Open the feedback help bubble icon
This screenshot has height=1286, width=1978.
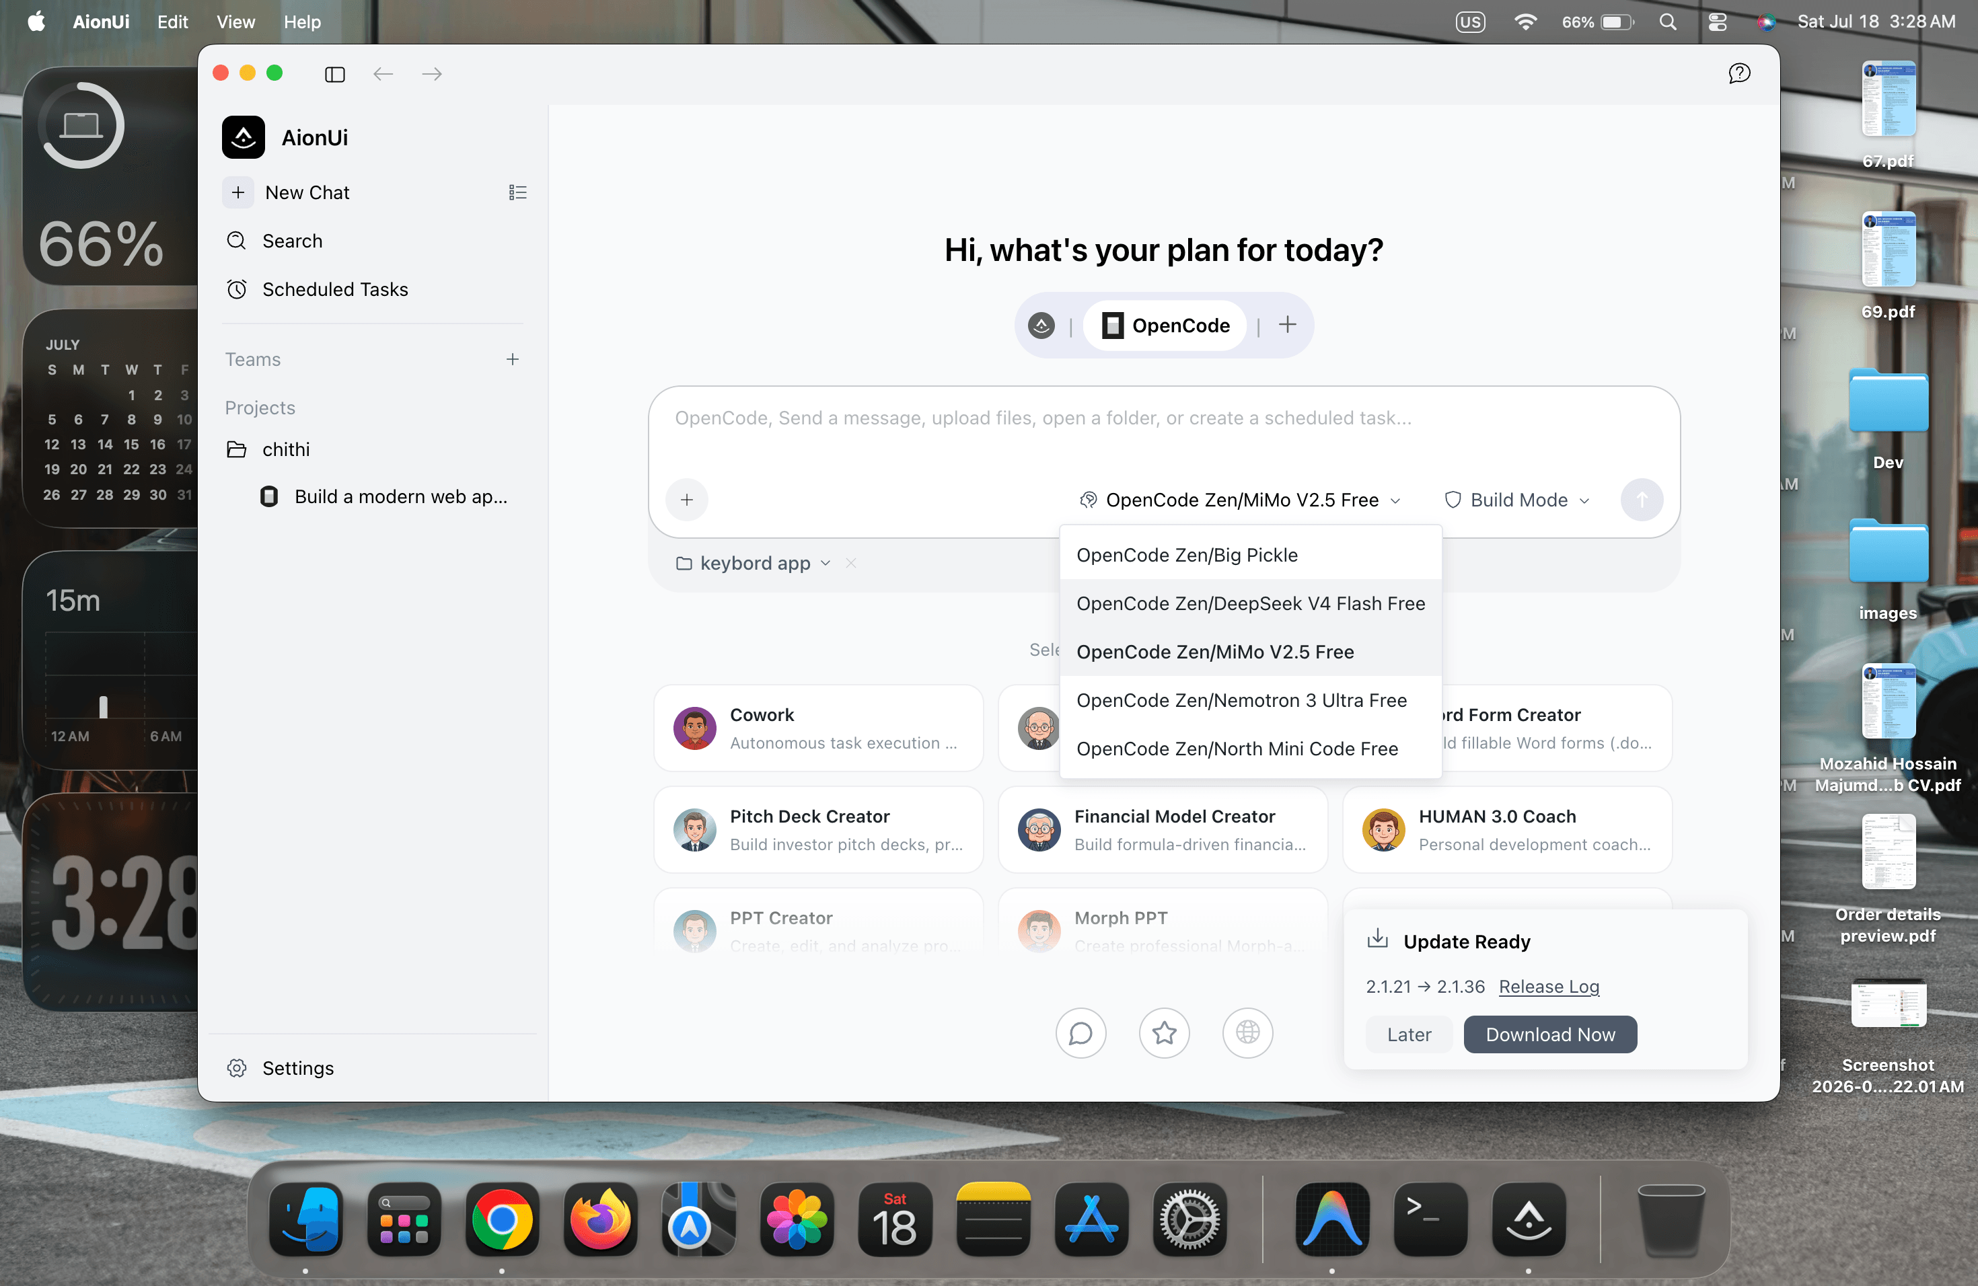(1738, 74)
